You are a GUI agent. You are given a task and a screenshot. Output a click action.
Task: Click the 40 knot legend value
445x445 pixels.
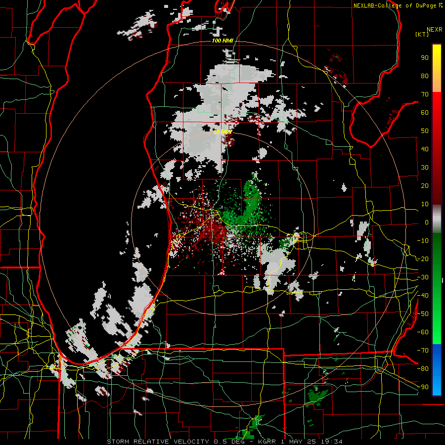425,149
